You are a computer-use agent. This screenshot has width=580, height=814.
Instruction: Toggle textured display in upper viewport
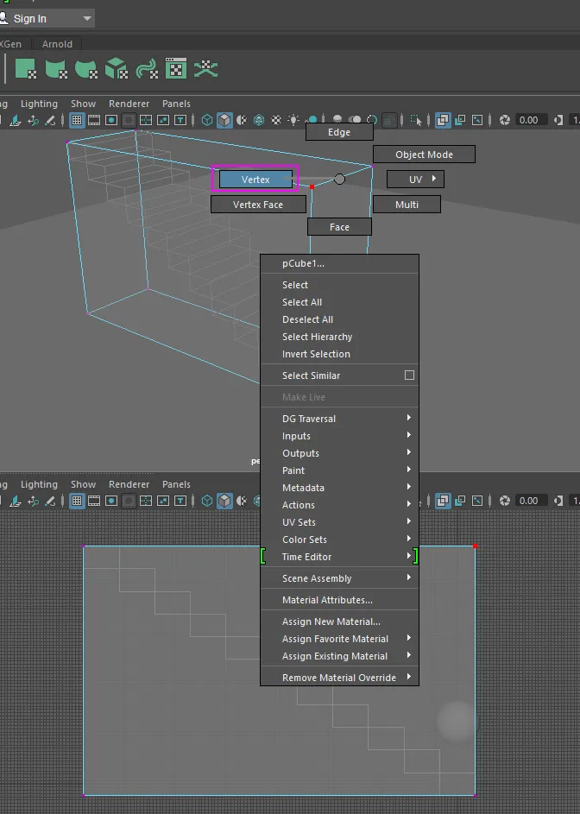coord(276,121)
